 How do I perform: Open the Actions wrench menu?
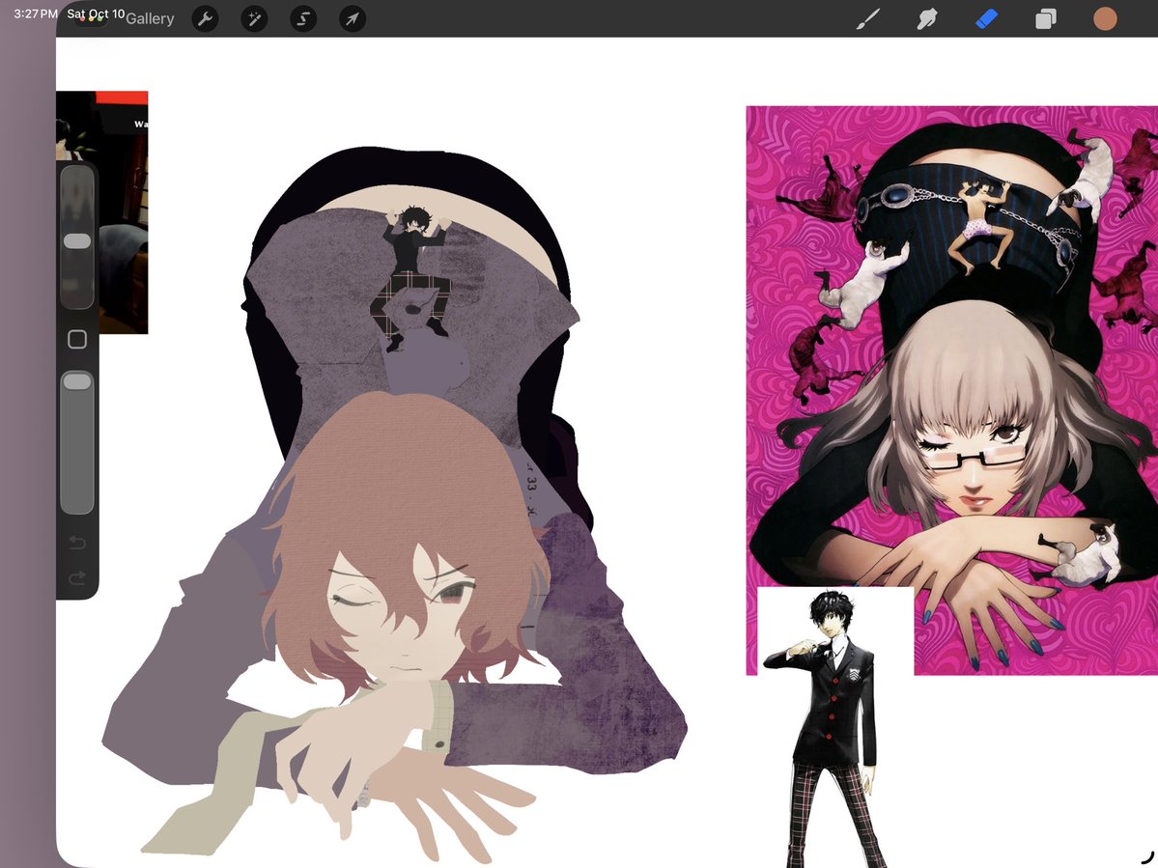pos(206,19)
